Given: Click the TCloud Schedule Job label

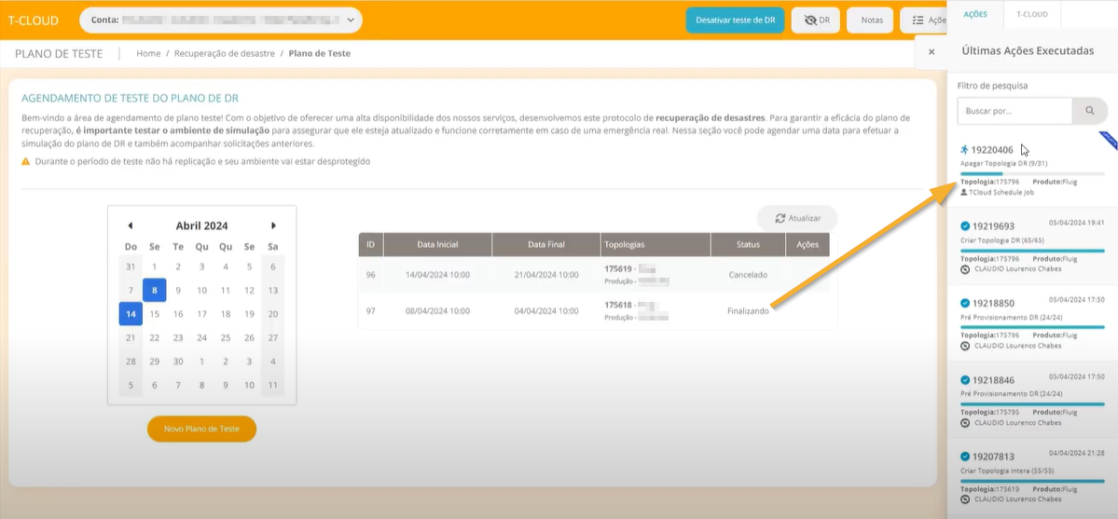Looking at the screenshot, I should [1001, 193].
